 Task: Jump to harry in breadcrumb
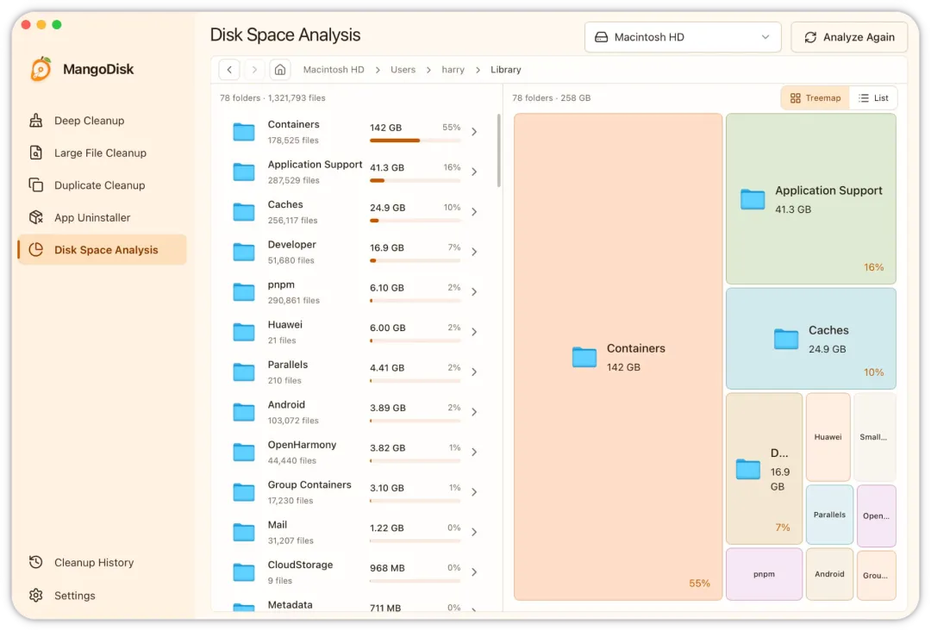pos(453,70)
